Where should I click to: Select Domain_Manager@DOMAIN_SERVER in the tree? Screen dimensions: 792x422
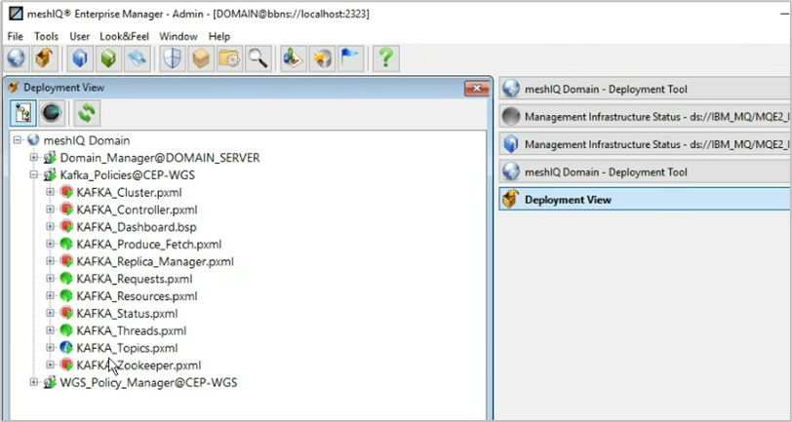160,158
